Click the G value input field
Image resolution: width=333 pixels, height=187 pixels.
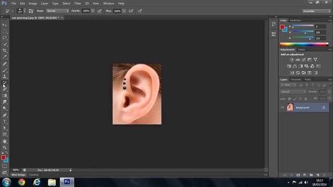tap(321, 32)
